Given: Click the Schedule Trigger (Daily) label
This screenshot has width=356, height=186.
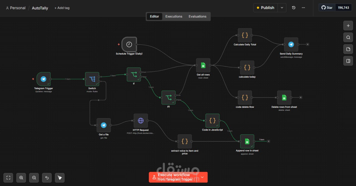Looking at the screenshot, I should (x=129, y=54).
